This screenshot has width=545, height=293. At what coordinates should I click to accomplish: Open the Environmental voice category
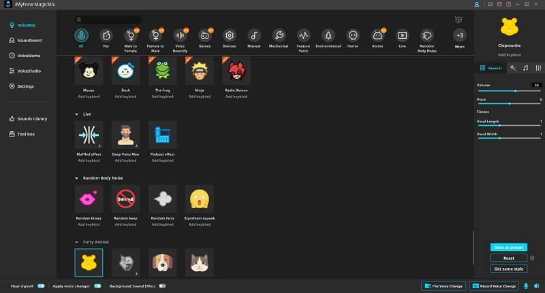[328, 35]
